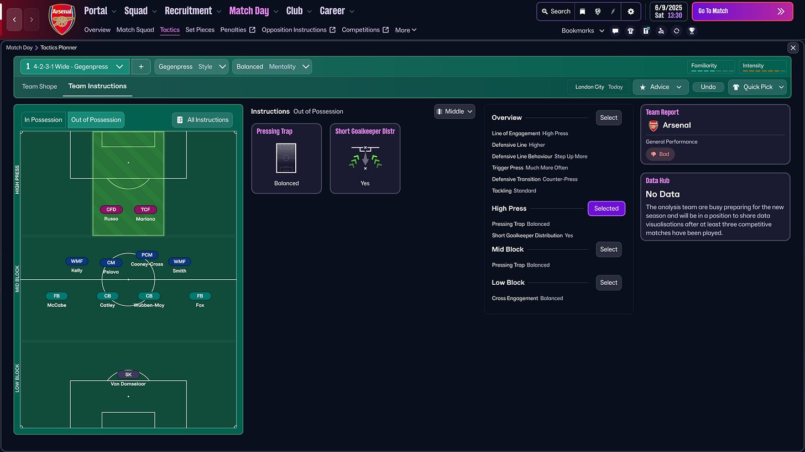Switch to the Team Instructions tab
The height and width of the screenshot is (452, 805).
97,86
